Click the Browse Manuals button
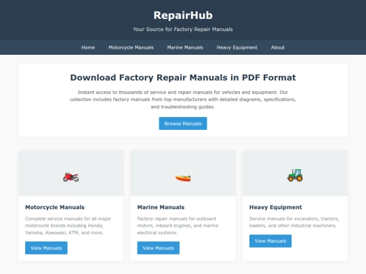The height and width of the screenshot is (274, 366). (x=183, y=124)
